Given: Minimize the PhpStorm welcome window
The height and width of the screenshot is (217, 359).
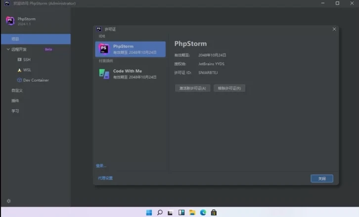Looking at the screenshot, I should tap(323, 3).
